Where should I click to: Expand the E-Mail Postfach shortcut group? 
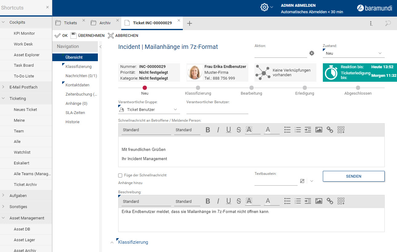point(3,87)
